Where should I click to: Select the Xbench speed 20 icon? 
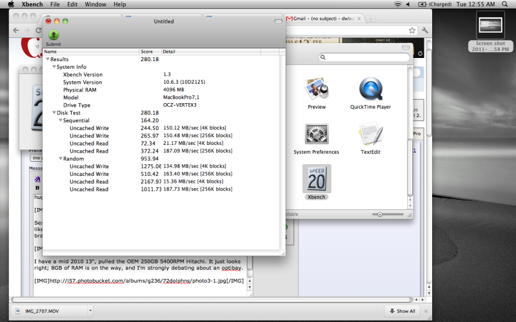pyautogui.click(x=317, y=179)
